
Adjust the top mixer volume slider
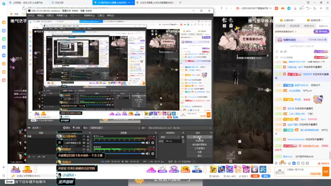click(119, 143)
